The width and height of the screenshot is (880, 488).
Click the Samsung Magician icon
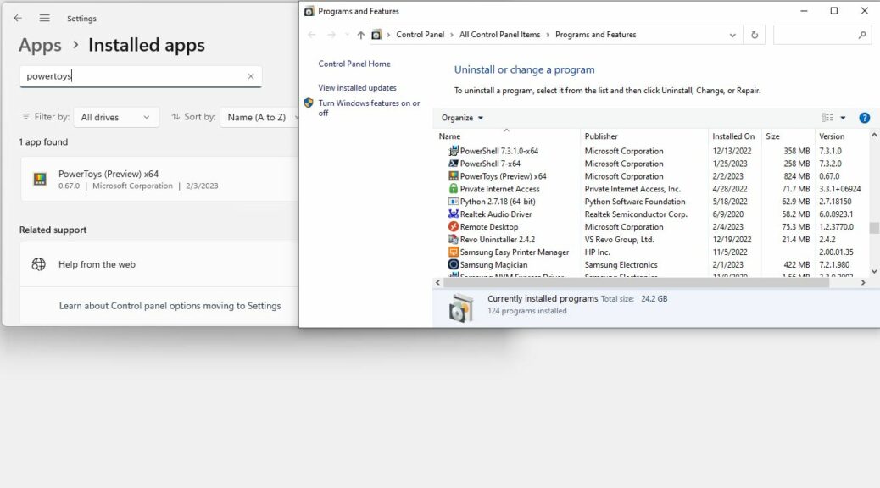pyautogui.click(x=454, y=264)
